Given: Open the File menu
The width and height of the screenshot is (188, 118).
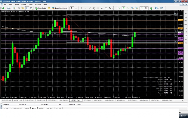Looking at the screenshot, I should point(5,5).
